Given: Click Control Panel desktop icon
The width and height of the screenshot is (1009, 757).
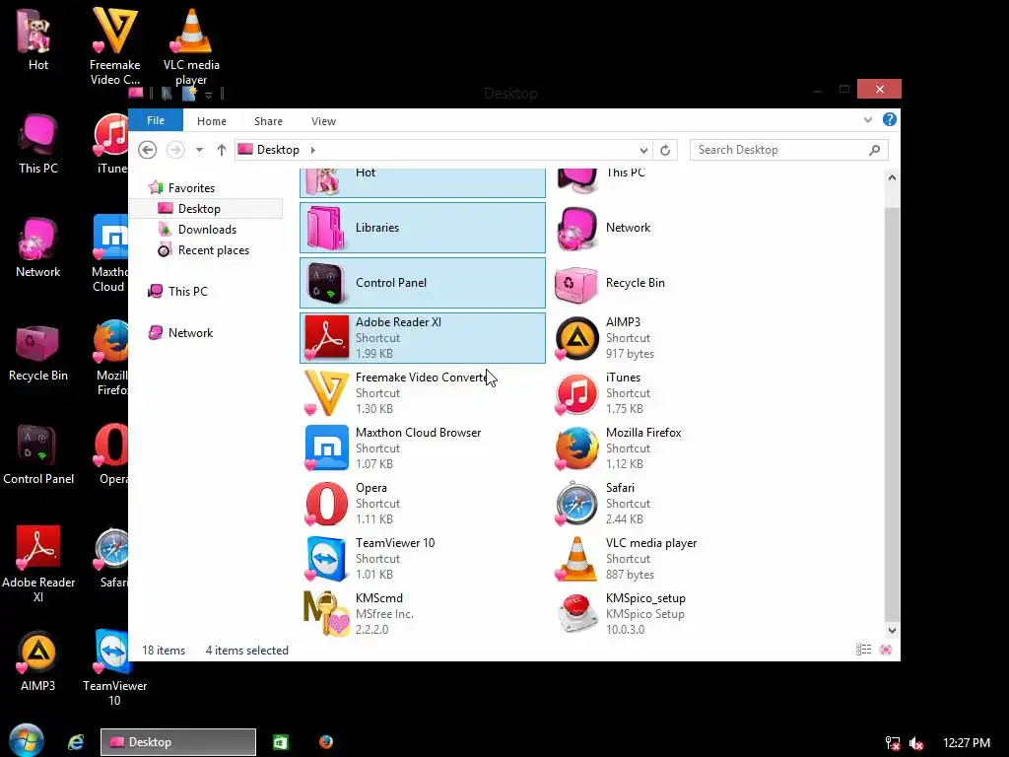Looking at the screenshot, I should (x=38, y=454).
